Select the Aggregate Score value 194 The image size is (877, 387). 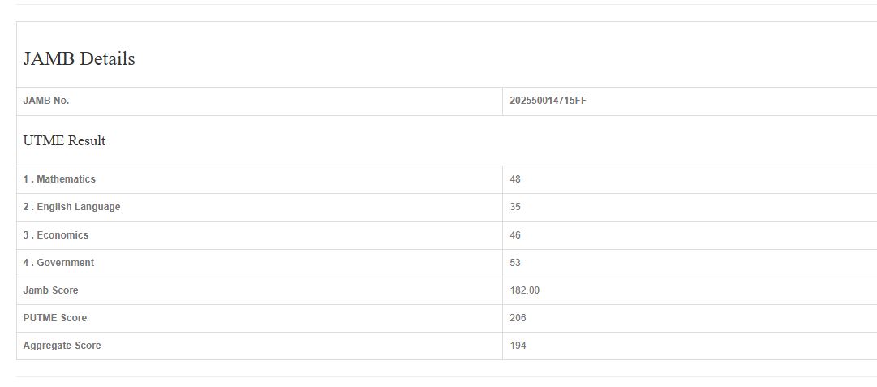pos(518,346)
